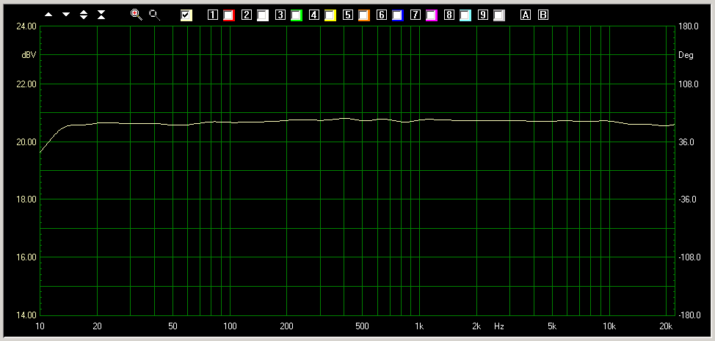Viewport: 715px width, 341px height.
Task: Select memory trace number 2 button
Action: tap(246, 15)
